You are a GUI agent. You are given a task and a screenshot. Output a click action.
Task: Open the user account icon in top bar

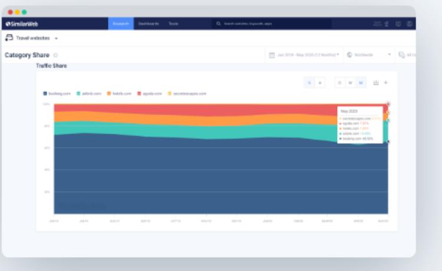click(x=410, y=24)
